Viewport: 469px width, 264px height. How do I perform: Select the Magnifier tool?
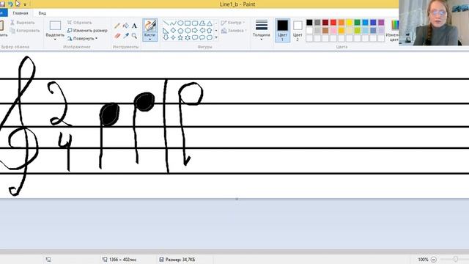click(134, 36)
